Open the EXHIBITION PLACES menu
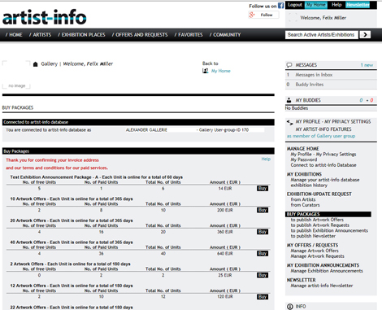 pyautogui.click(x=81, y=35)
